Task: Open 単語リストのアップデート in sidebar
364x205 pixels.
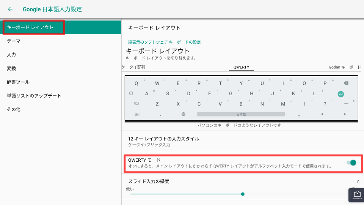Action: 61,96
